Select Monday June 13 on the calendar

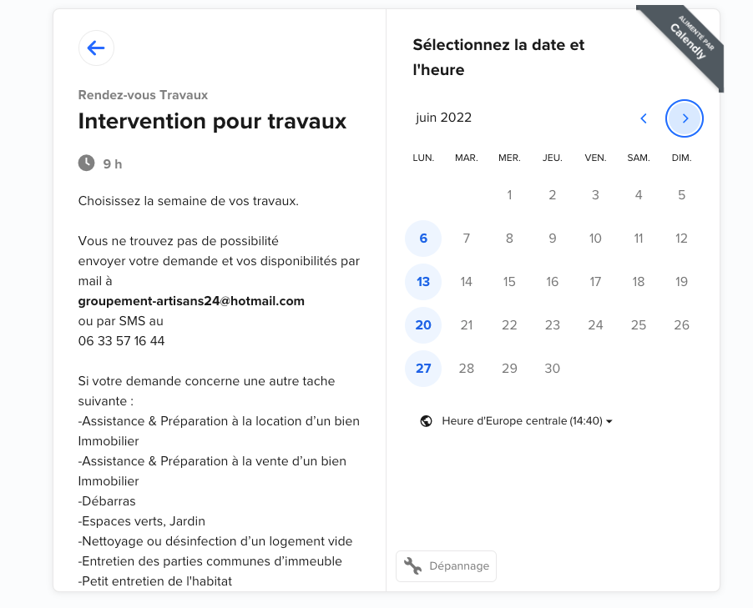point(423,282)
